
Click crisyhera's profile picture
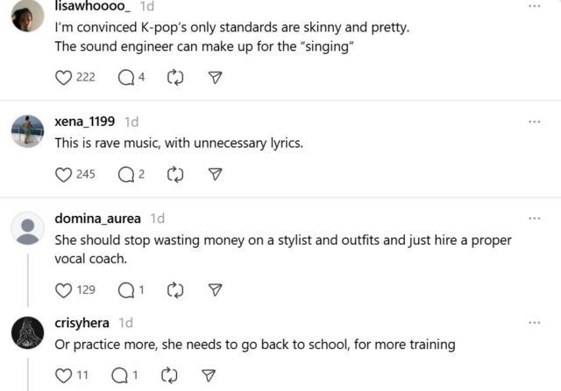[28, 333]
